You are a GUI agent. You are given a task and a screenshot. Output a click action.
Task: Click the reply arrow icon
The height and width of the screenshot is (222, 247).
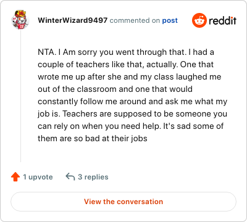70,176
